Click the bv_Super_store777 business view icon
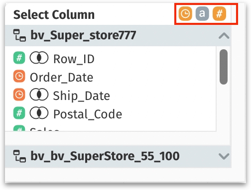The height and width of the screenshot is (190, 251). tap(19, 35)
